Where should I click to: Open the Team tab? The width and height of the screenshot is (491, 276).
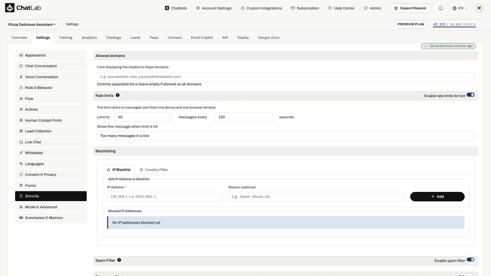coord(154,38)
